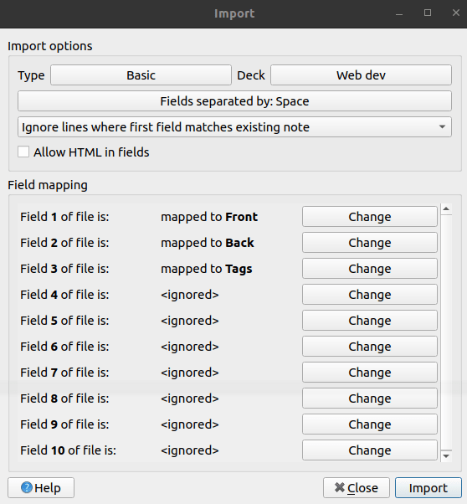Maximize the Import window
The width and height of the screenshot is (467, 504).
(x=428, y=13)
